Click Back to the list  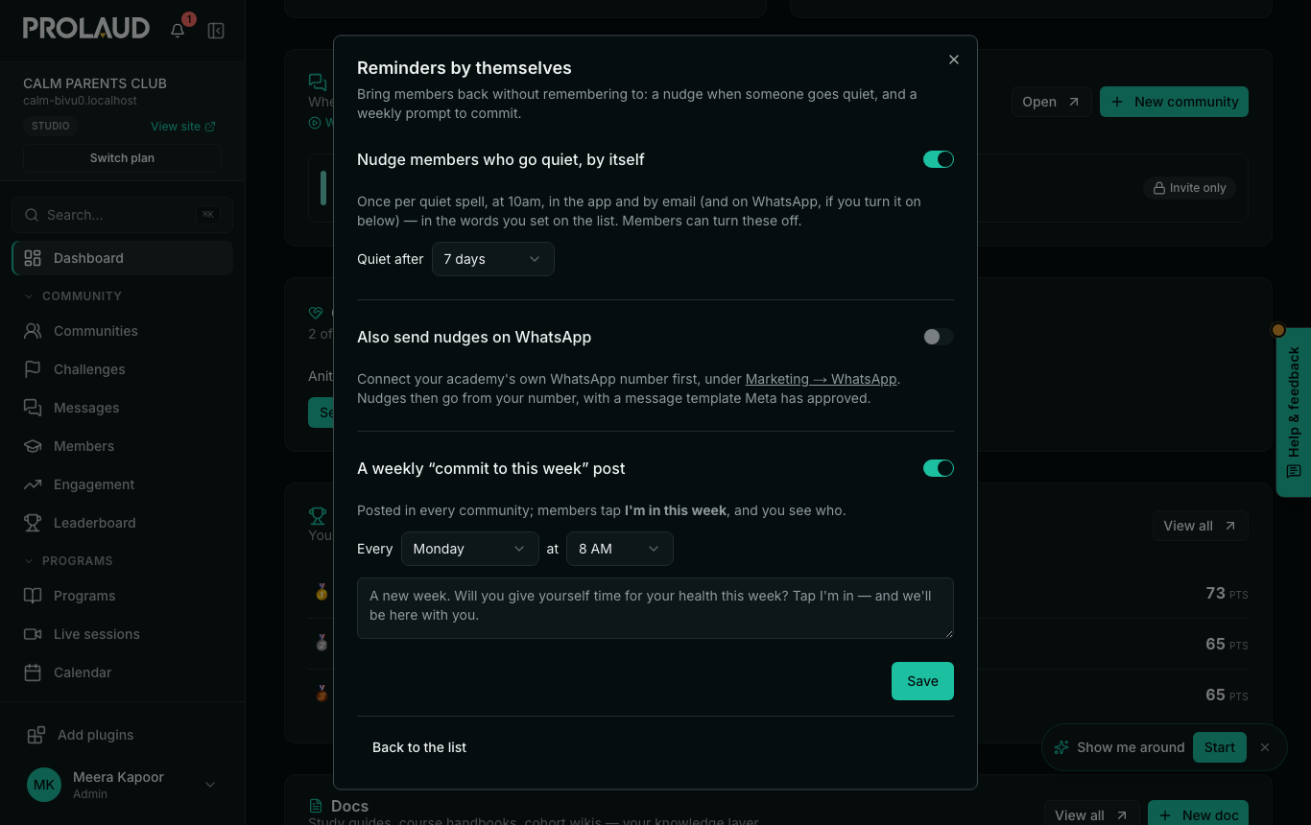[x=419, y=747]
